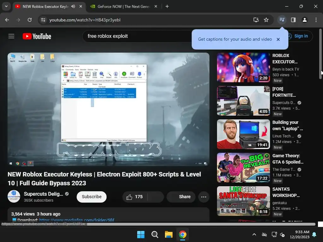Image resolution: width=323 pixels, height=242 pixels.
Task: Open the muted volume tray icon
Action: [282, 234]
